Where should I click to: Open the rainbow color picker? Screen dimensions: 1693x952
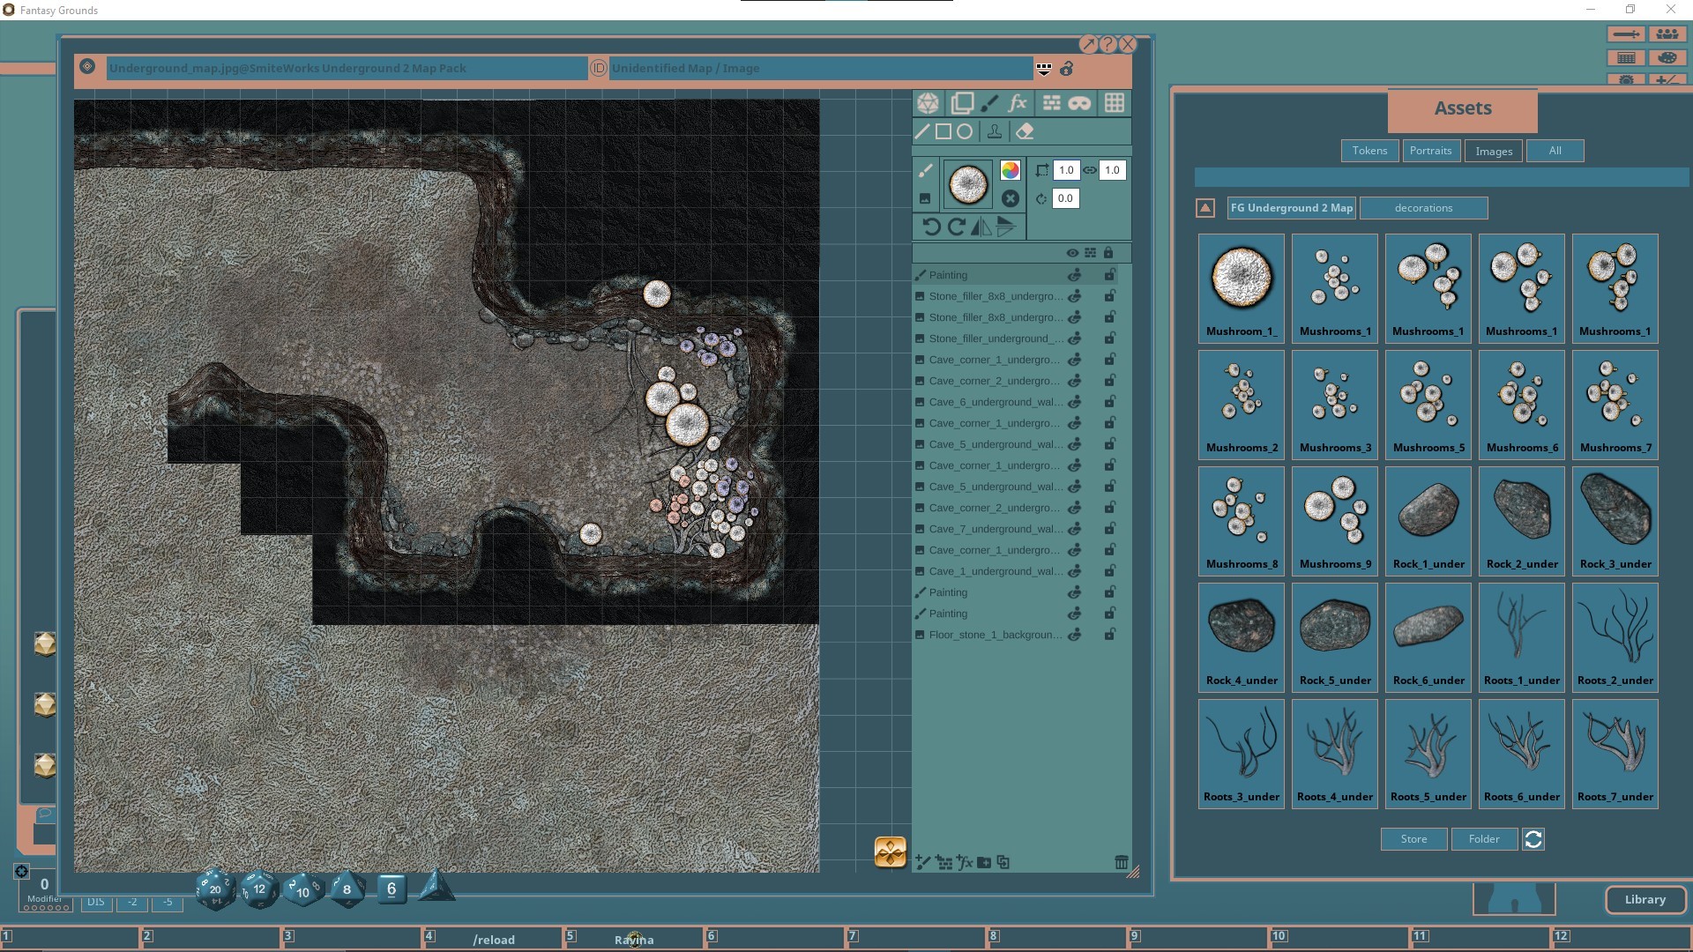pyautogui.click(x=1011, y=170)
